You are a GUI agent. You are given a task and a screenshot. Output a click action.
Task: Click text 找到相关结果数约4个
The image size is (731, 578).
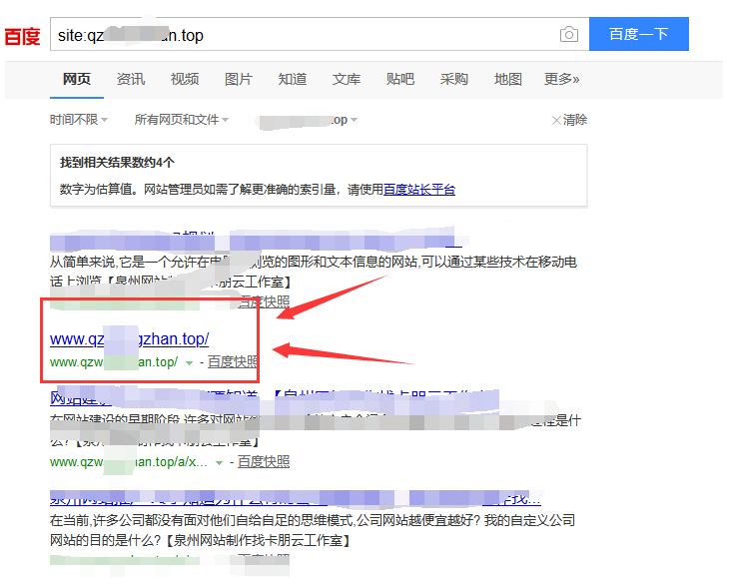[x=117, y=163]
